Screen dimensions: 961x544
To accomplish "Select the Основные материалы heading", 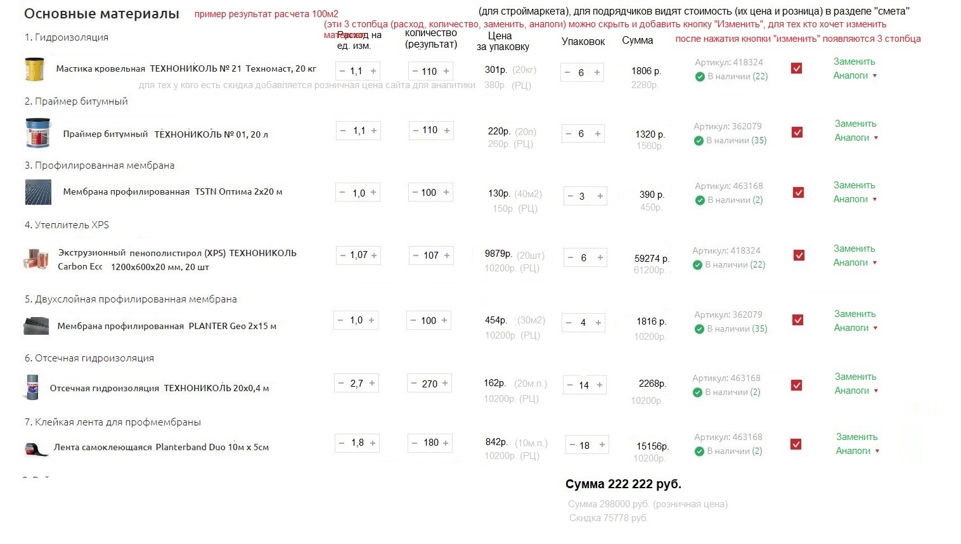I will click(x=101, y=14).
